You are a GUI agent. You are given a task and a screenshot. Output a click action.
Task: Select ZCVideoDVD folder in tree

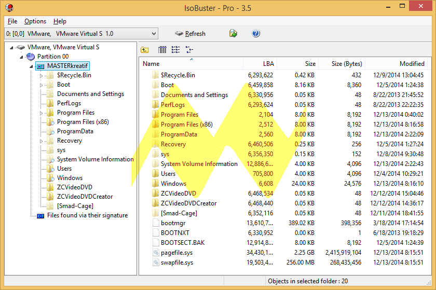tap(75, 187)
